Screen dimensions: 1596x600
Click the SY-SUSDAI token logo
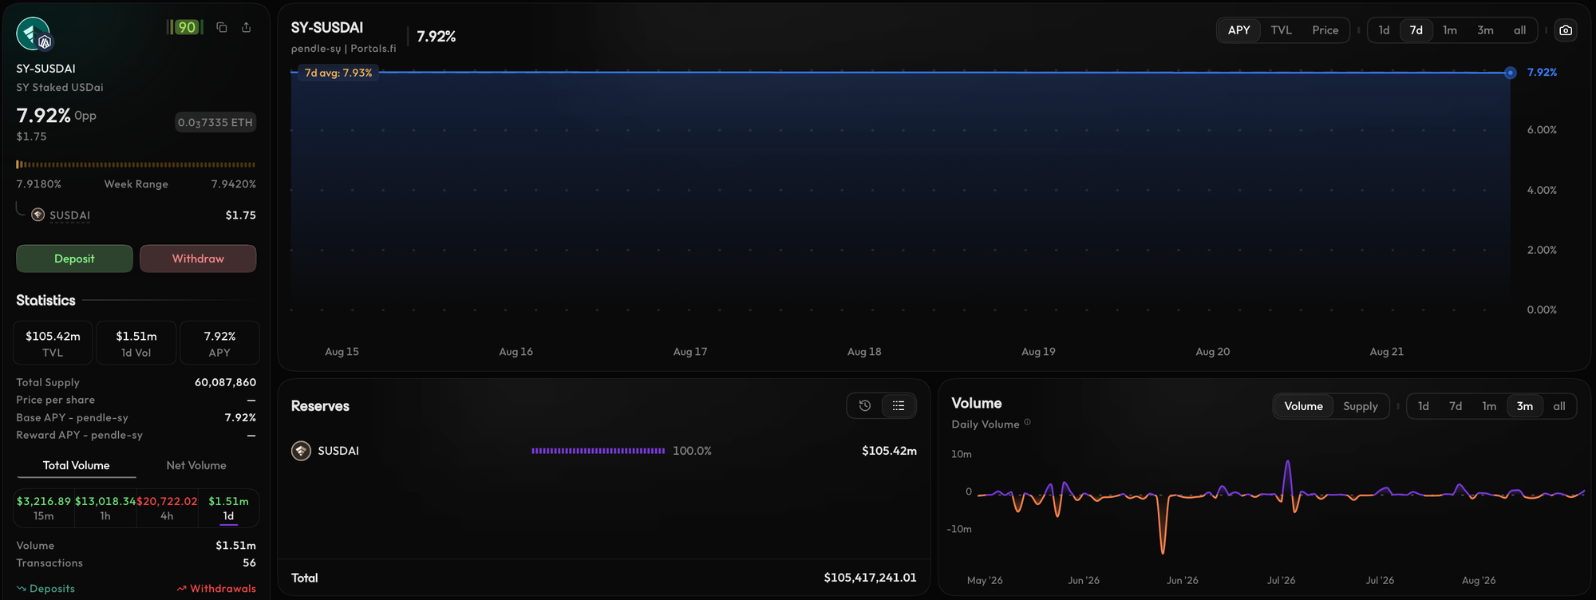[34, 34]
